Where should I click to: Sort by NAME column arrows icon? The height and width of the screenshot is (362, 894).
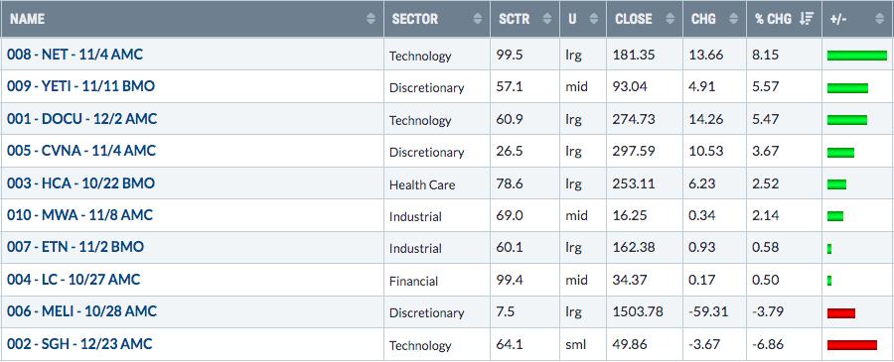click(x=371, y=19)
